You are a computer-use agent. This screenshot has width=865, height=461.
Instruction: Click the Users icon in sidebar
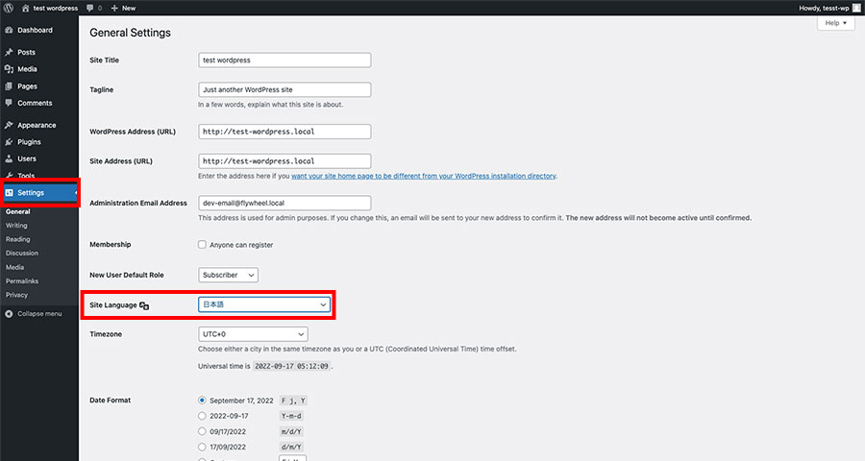(x=9, y=158)
